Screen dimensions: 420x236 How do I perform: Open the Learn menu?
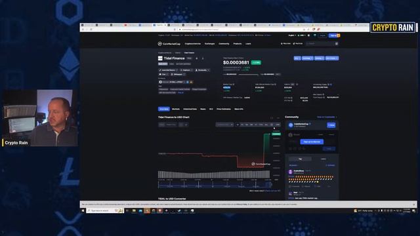(x=248, y=44)
